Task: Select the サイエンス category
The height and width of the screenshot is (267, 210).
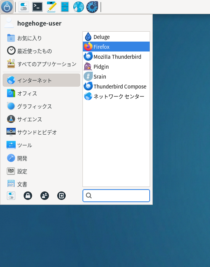Action: coord(41,119)
